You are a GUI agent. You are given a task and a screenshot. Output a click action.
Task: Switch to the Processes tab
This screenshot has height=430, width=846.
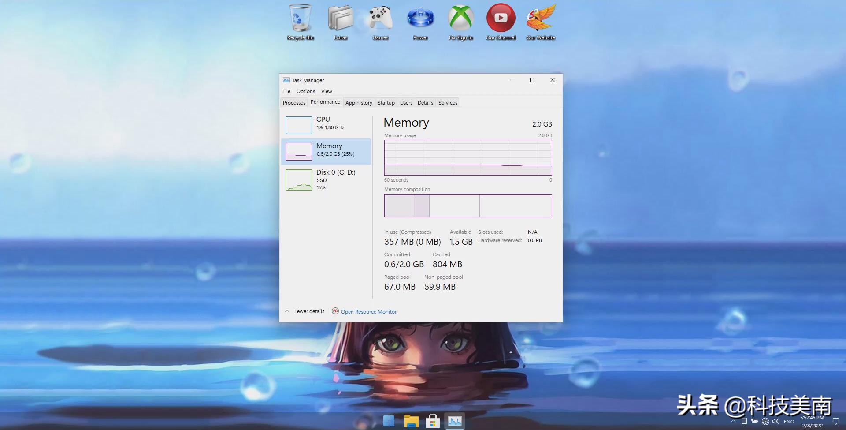(293, 102)
